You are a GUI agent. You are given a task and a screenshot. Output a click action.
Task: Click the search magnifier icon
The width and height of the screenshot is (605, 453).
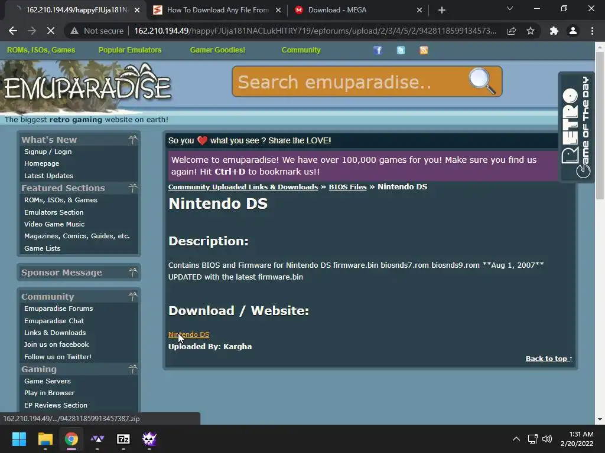(x=482, y=81)
